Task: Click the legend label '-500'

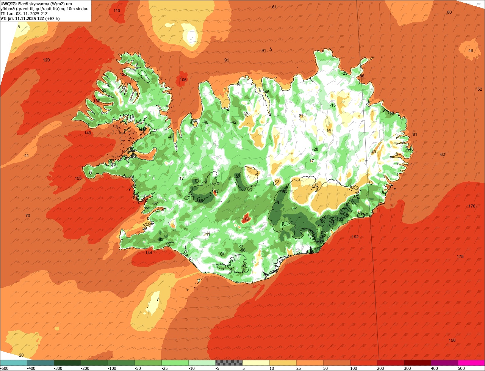Action: 4,368
